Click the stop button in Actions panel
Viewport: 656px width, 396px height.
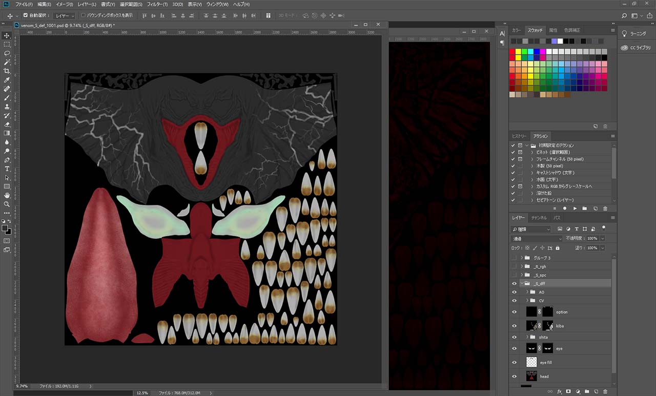555,209
